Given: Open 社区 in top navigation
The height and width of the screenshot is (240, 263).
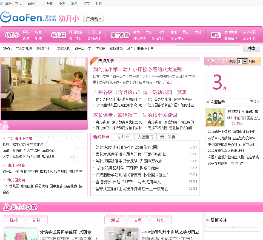Looking at the screenshot, I should (99, 4).
